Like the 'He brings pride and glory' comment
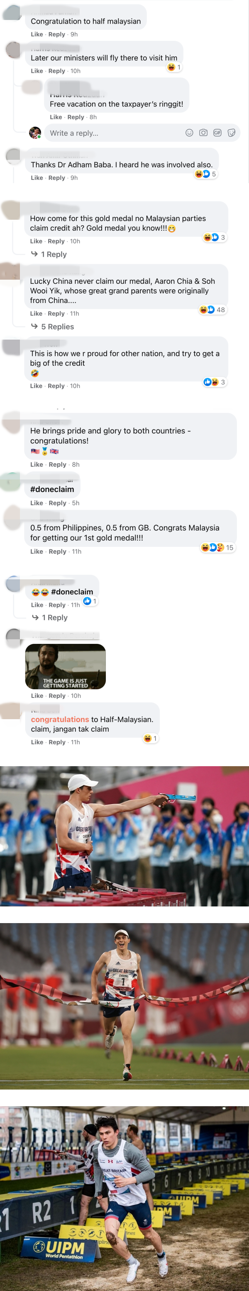 pos(37,464)
